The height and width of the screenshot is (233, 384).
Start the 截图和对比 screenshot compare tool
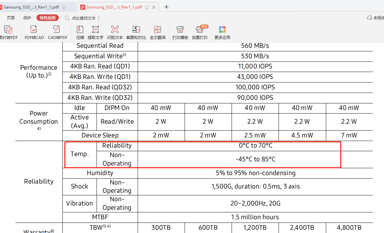136,32
